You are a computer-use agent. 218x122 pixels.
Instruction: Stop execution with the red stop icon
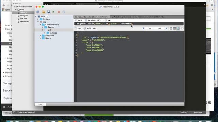point(59,12)
